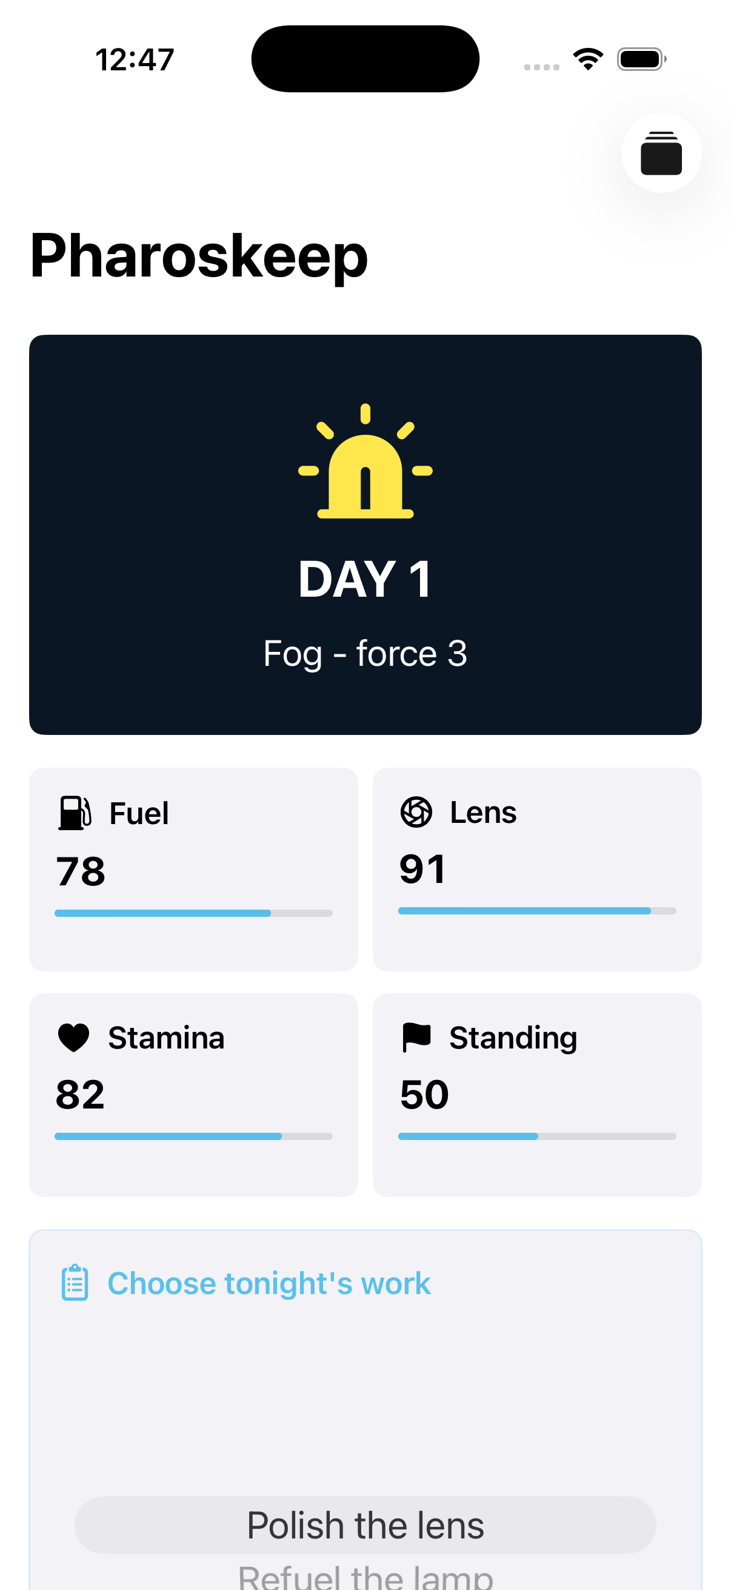Tap the Choose tonight's work heading
The width and height of the screenshot is (731, 1590).
269,1283
